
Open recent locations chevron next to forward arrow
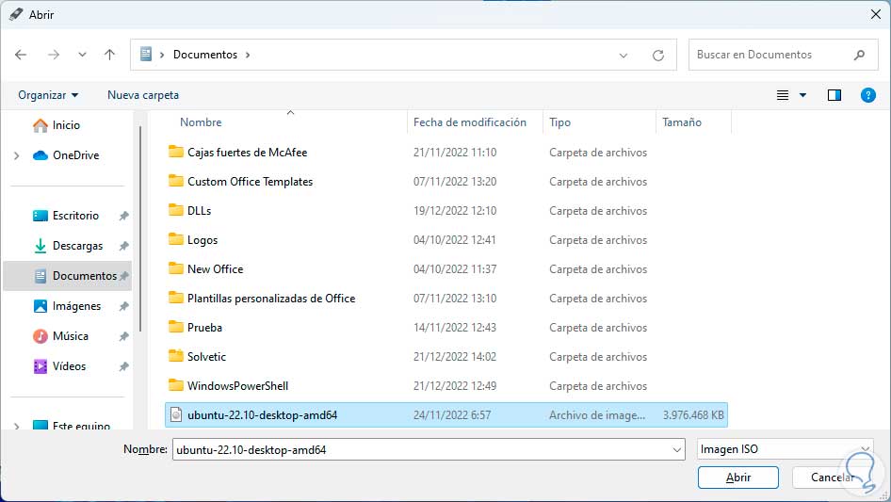[x=82, y=55]
